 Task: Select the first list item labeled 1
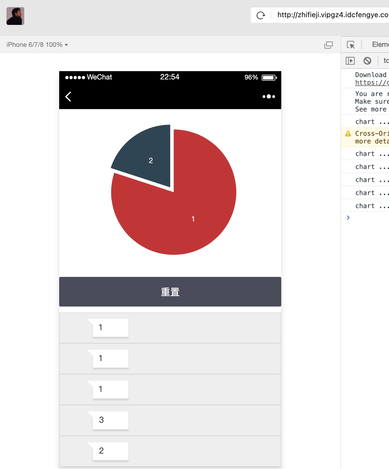click(x=170, y=328)
